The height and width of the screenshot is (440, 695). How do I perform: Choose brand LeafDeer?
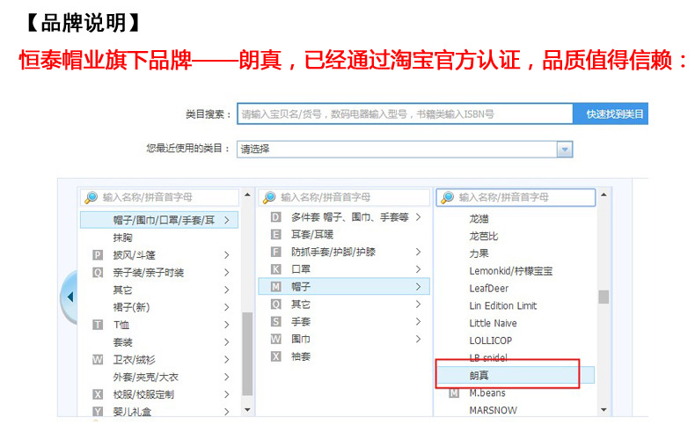(x=488, y=289)
